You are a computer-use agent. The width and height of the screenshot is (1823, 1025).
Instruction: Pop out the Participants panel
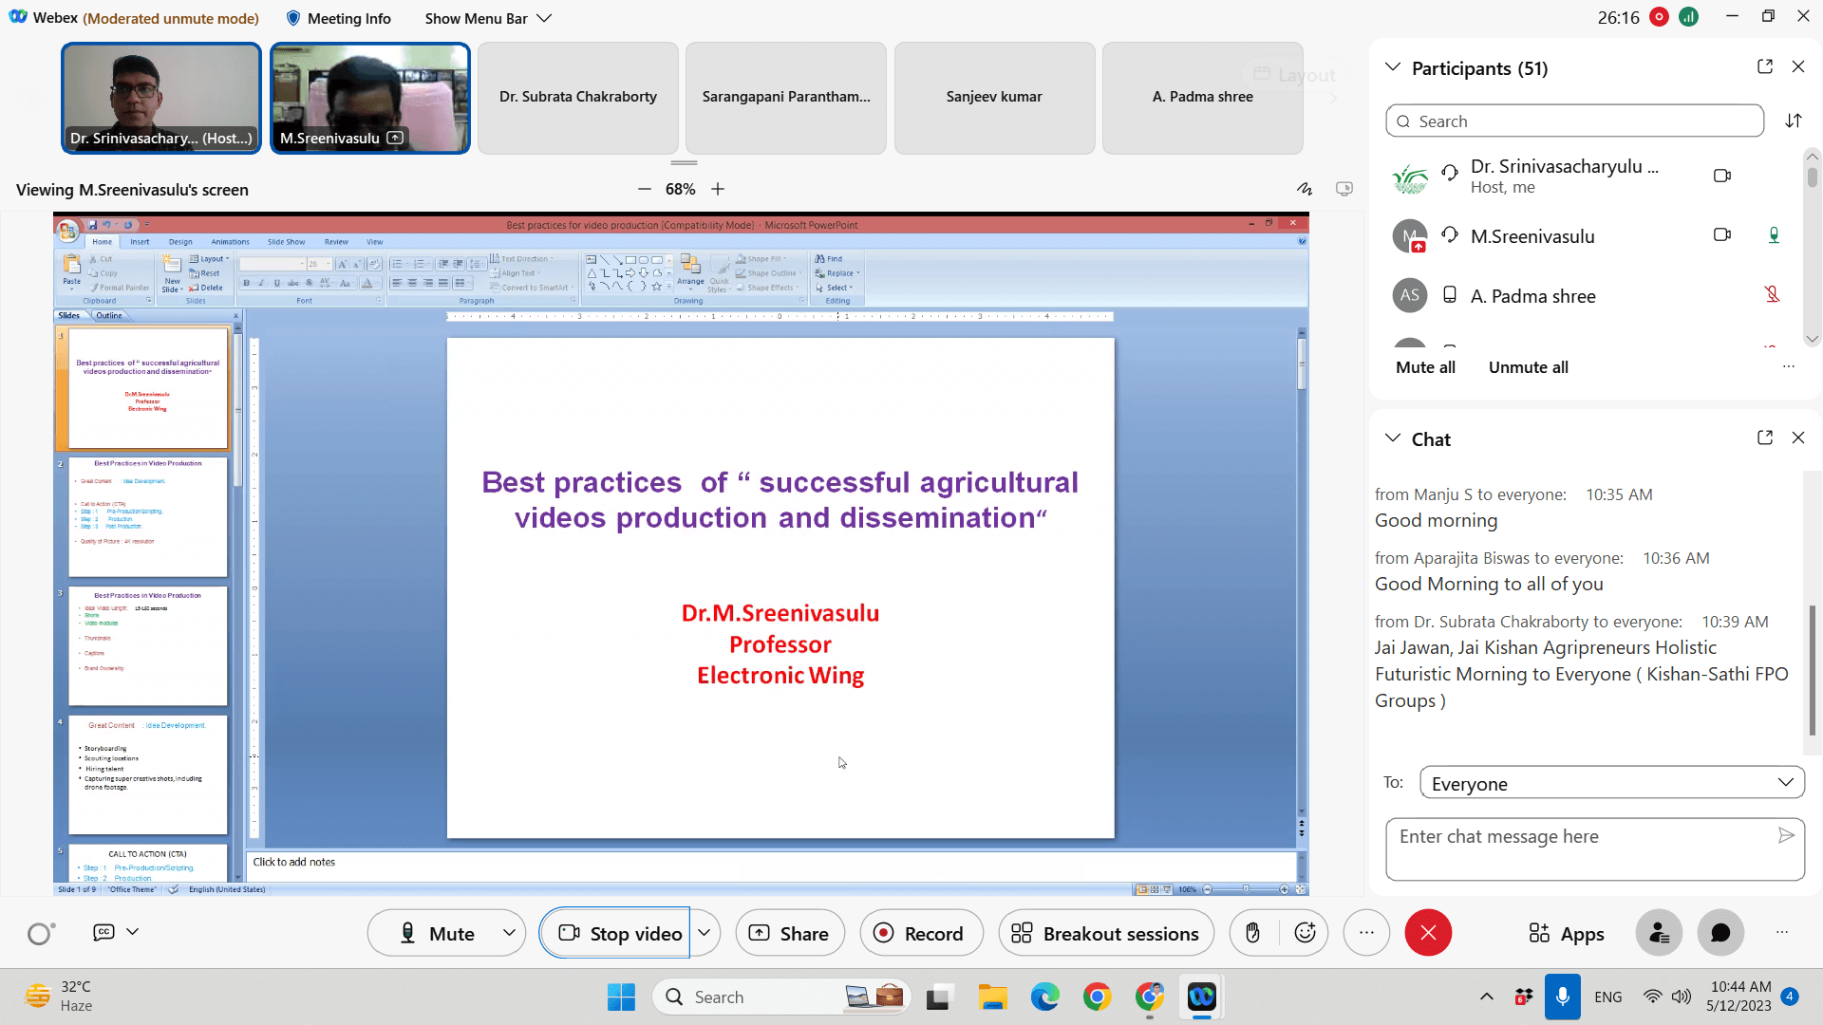(1764, 66)
